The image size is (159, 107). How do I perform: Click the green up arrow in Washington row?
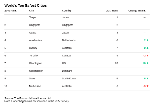(148, 63)
